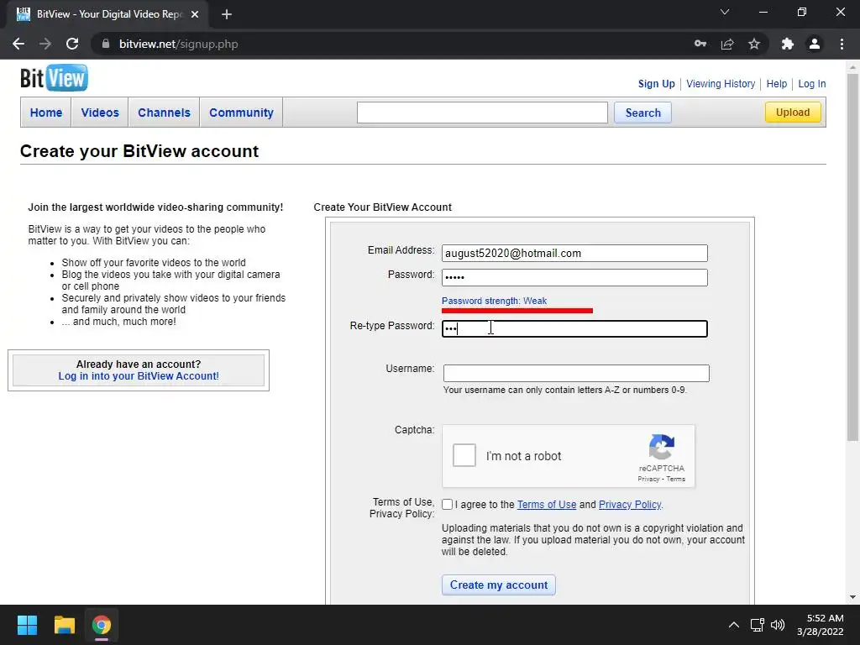The height and width of the screenshot is (645, 860).
Task: Open the saved passwords key icon
Action: (x=700, y=44)
